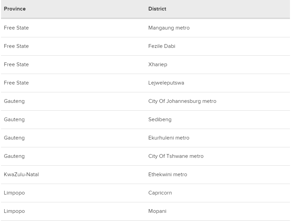
Task: Click the Ekurhuleni metro entry
Action: (169, 138)
